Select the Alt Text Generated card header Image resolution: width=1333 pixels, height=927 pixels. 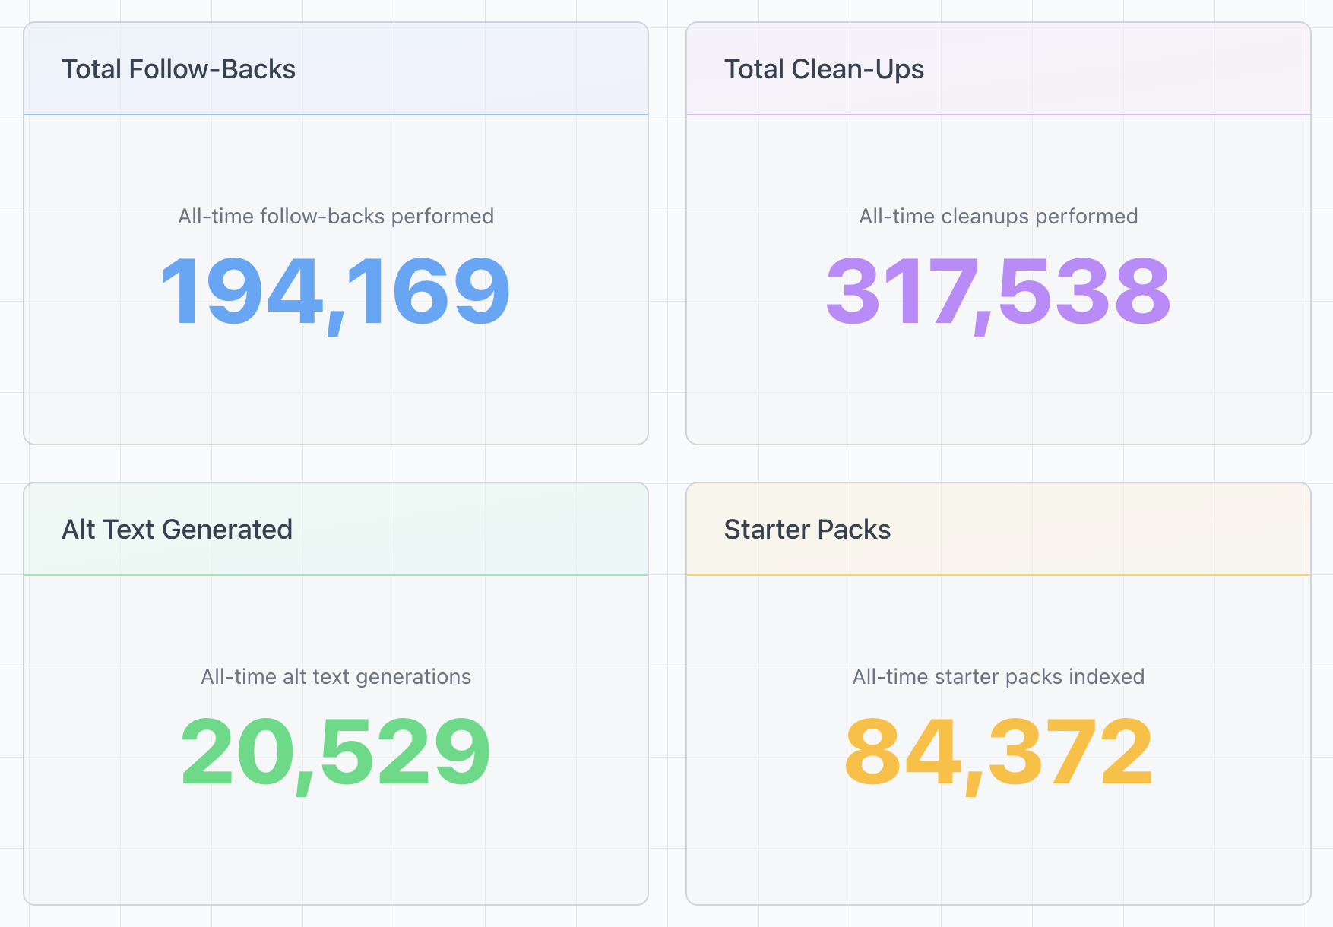point(177,530)
